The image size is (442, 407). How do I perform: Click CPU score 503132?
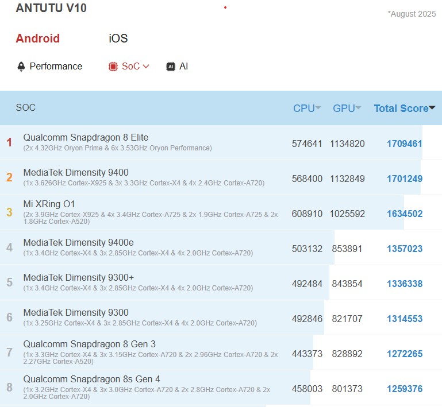pyautogui.click(x=307, y=249)
